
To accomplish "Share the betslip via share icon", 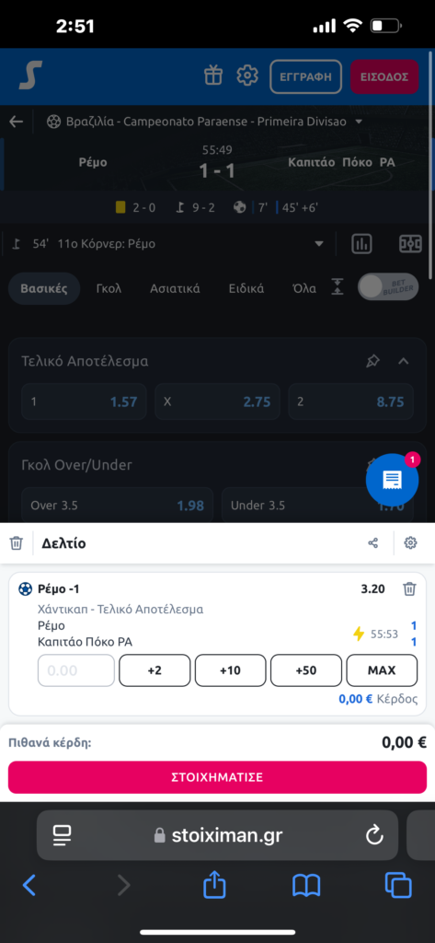I will tap(373, 543).
